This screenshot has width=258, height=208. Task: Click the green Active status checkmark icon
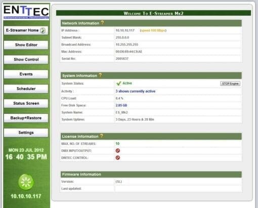(x=119, y=84)
